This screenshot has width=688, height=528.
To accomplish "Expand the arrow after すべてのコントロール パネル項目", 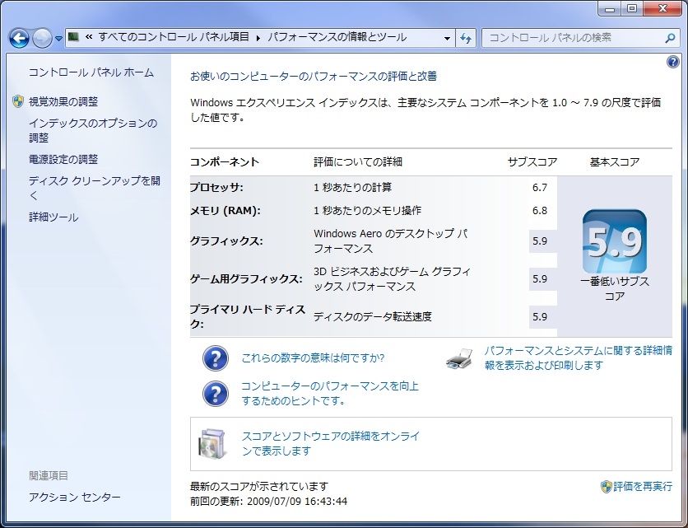I will pos(258,38).
